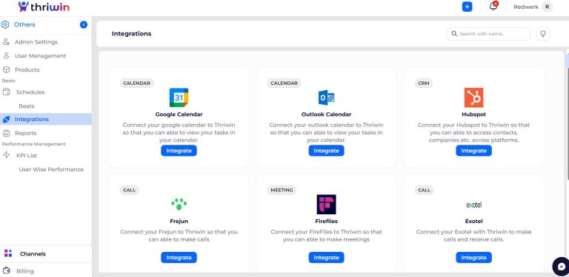Click the Others header label
Image resolution: width=569 pixels, height=277 pixels.
[24, 24]
